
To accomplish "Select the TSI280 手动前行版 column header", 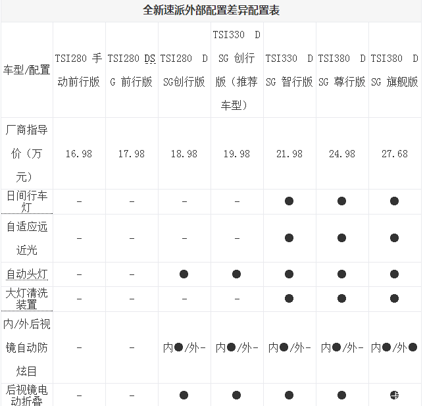I will (x=79, y=70).
